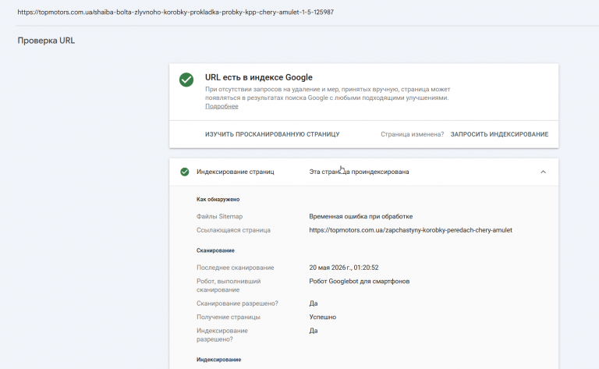This screenshot has width=599, height=369.
Task: Click the 'Сканирование разрешено?' label
Action: click(x=237, y=303)
